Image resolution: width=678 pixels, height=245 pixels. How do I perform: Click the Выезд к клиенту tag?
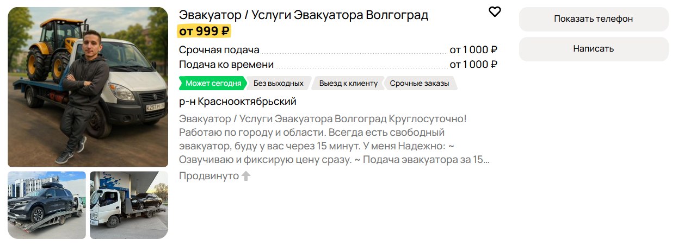point(348,83)
